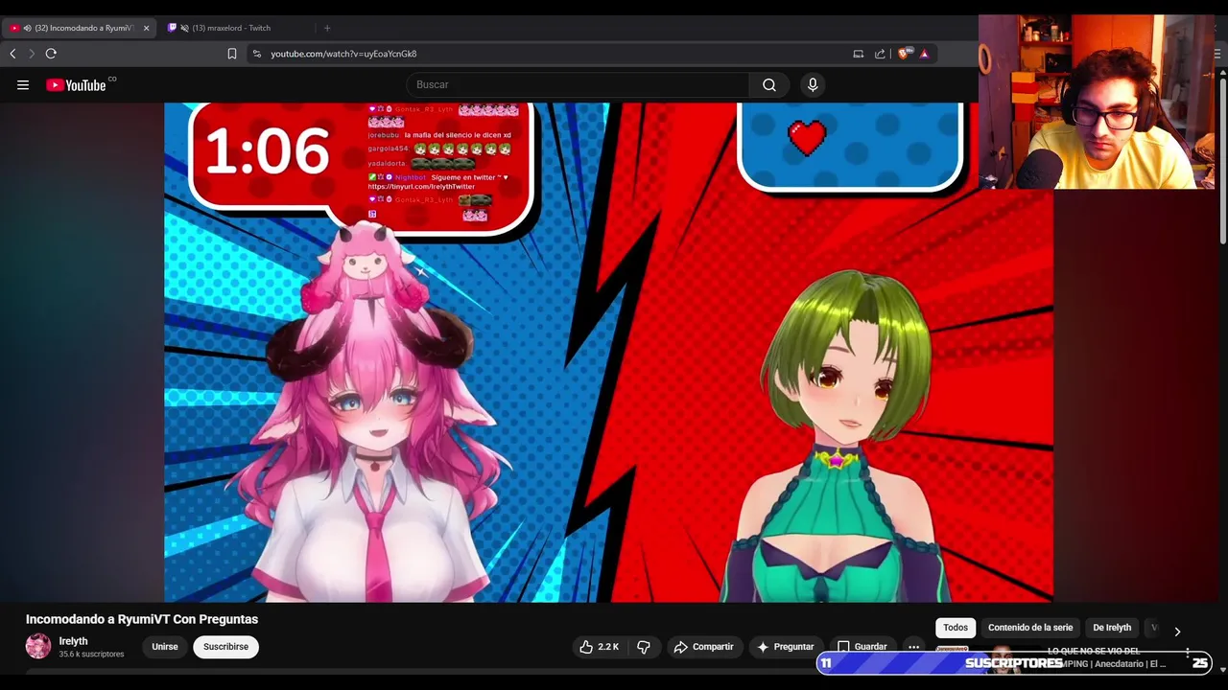The width and height of the screenshot is (1228, 690).
Task: Open picture-in-picture icon in address bar
Action: [x=859, y=54]
